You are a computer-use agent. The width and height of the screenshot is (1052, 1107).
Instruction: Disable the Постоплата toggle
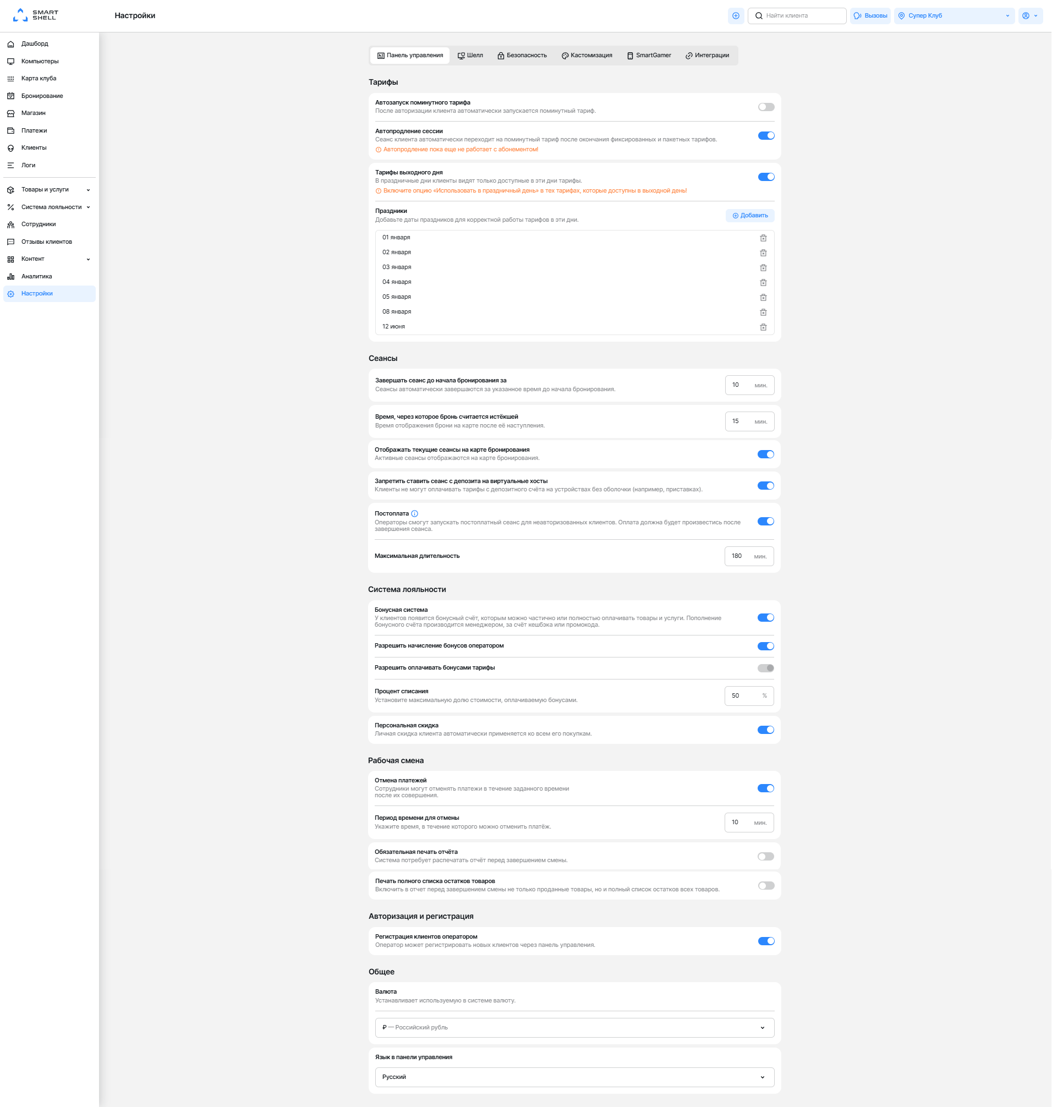765,522
